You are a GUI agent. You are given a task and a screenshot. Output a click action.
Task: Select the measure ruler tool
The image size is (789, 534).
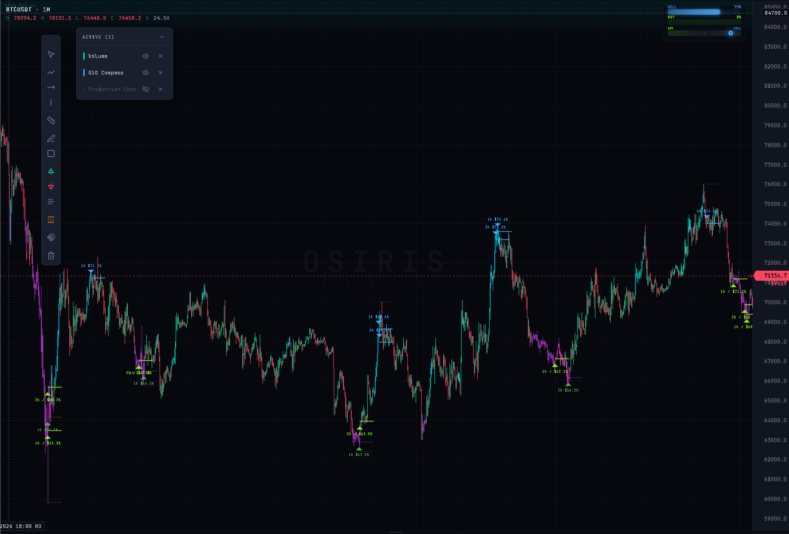(51, 120)
